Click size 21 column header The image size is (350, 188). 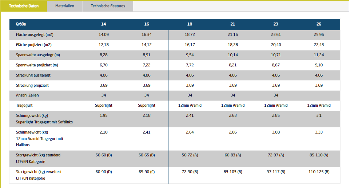[x=232, y=24]
